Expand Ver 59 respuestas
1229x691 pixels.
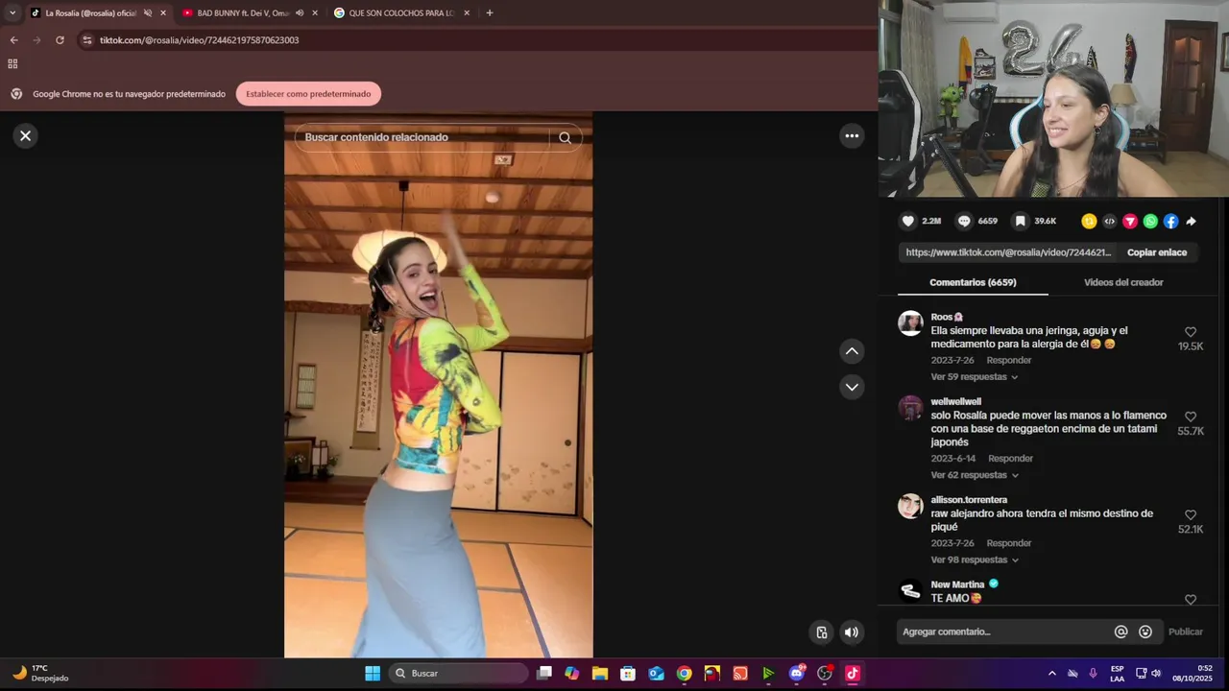(x=974, y=377)
